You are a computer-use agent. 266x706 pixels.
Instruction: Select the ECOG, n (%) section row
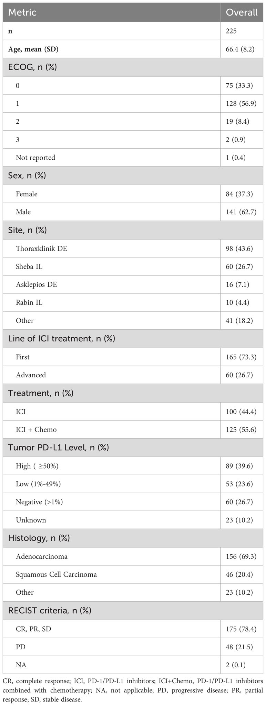point(133,67)
